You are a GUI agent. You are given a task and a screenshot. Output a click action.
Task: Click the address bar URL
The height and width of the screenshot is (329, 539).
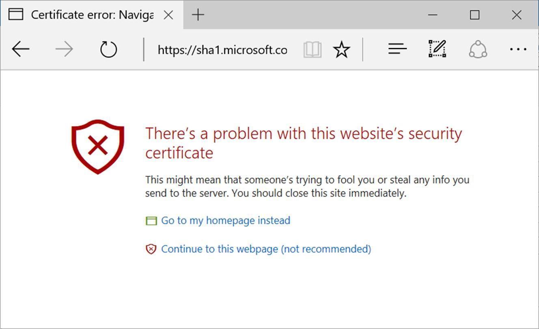click(x=222, y=50)
